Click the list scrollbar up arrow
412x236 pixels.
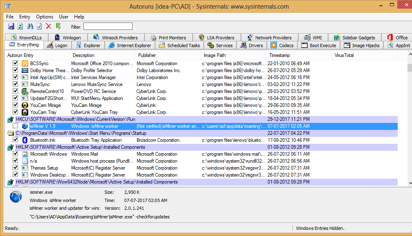tap(410, 54)
